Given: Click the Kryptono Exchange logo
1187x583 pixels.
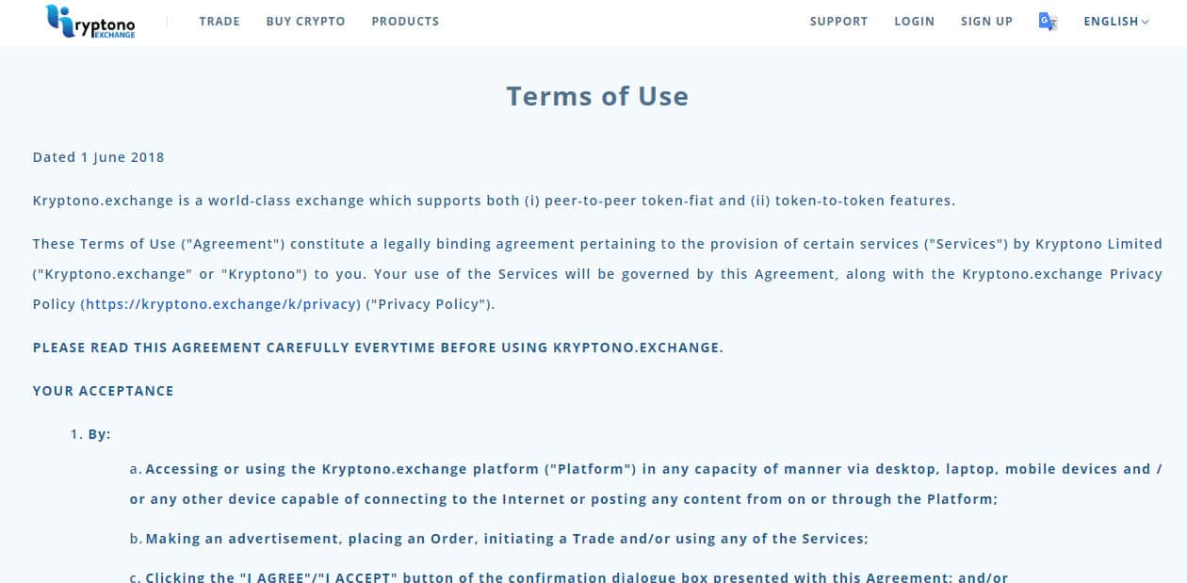Looking at the screenshot, I should coord(90,21).
